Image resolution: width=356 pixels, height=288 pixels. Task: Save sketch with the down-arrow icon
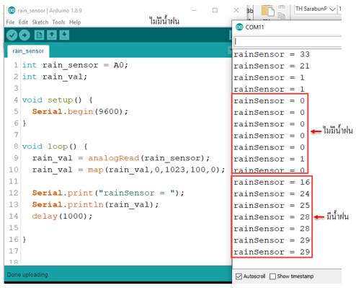coord(64,35)
